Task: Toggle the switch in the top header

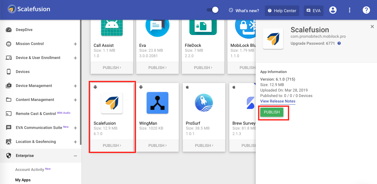Action: [213, 10]
